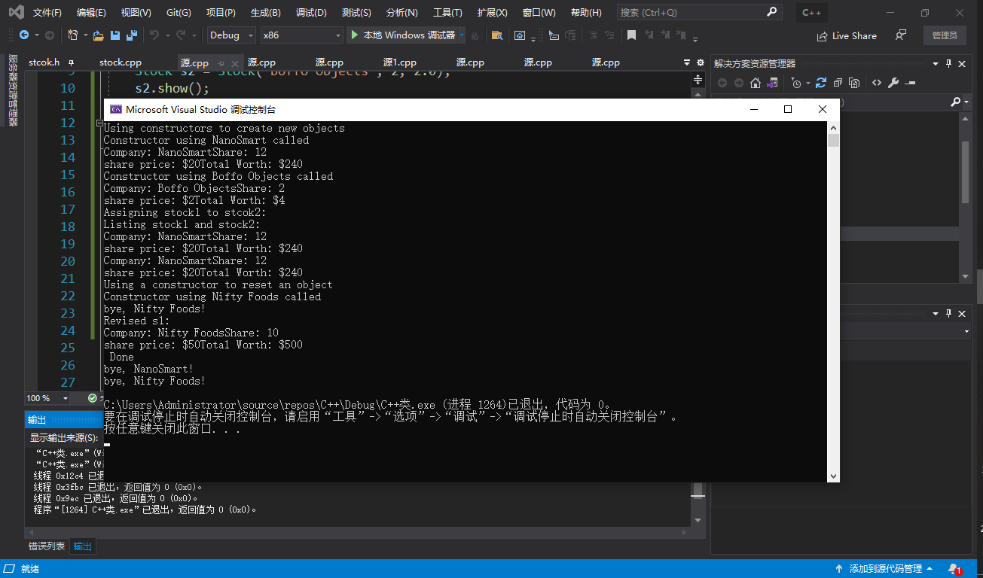Click the Save All toolbar icon

tap(132, 35)
